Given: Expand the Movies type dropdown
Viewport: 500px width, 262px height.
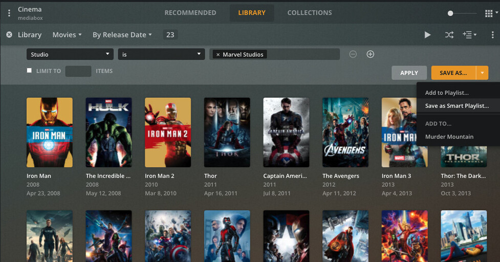Looking at the screenshot, I should click(x=67, y=35).
